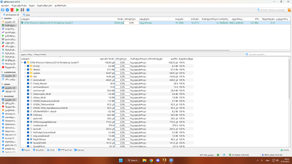
Task: Select the tracker Warning orange filter
Action: (9, 110)
